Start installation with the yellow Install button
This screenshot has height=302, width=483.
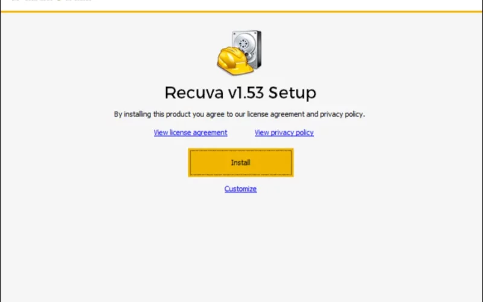click(240, 162)
